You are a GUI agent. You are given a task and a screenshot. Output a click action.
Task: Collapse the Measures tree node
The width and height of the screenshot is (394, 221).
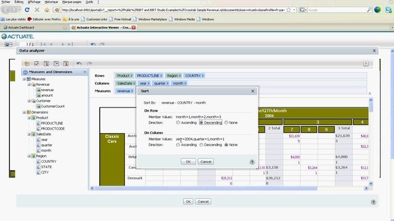click(x=24, y=79)
